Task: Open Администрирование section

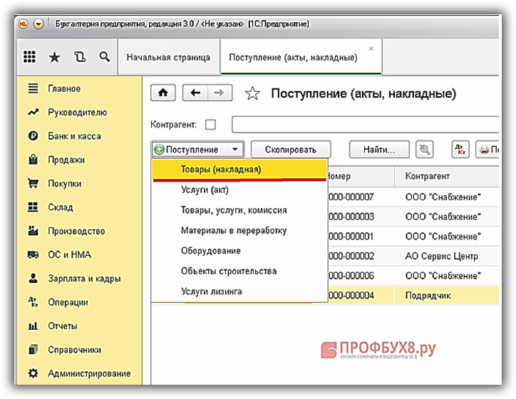Action: click(x=79, y=373)
